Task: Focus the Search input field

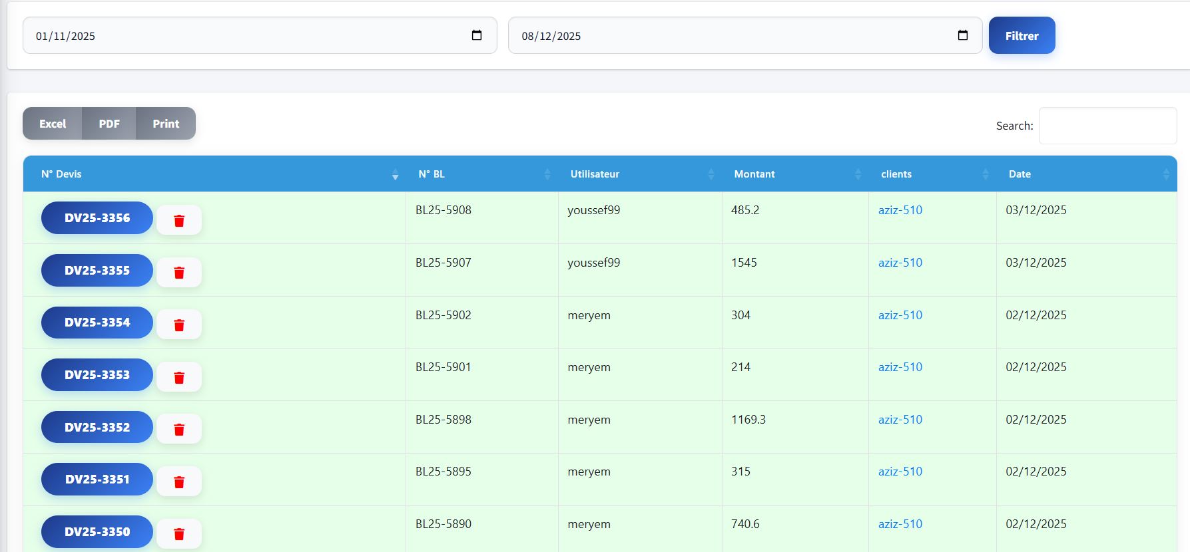Action: [x=1107, y=126]
